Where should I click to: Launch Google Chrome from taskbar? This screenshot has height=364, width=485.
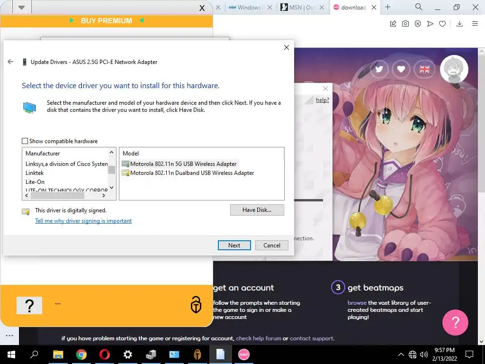(81, 355)
